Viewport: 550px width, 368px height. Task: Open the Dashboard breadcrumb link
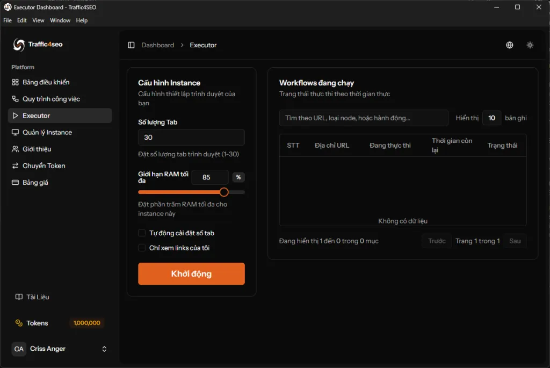click(x=157, y=45)
